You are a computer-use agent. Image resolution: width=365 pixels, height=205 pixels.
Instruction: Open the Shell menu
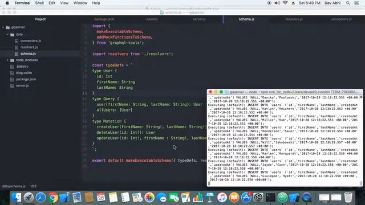click(39, 3)
